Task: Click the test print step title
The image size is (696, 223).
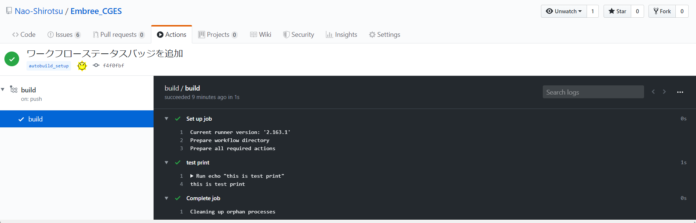Action: 198,162
